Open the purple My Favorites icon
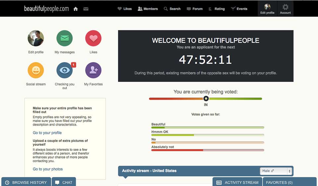 click(93, 70)
